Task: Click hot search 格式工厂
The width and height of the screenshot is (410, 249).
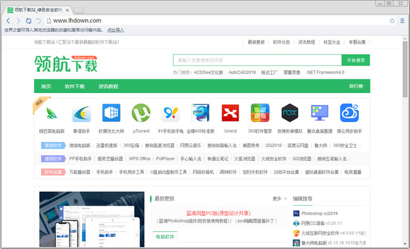Action: (269, 72)
